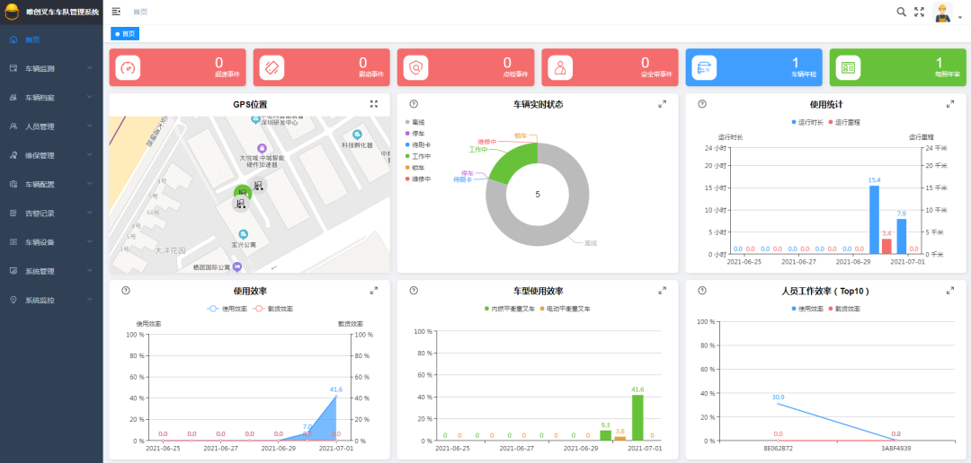Maximize the 人员工作效率 chart panel
Image resolution: width=971 pixels, height=463 pixels.
950,291
